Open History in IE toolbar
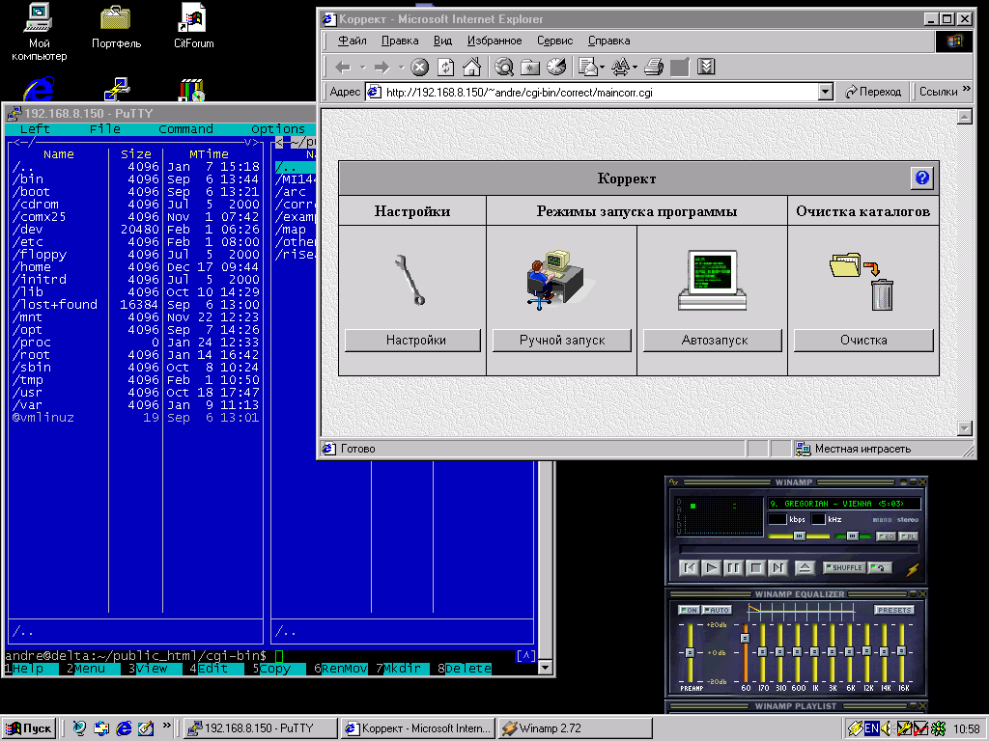This screenshot has width=989, height=741. (555, 67)
